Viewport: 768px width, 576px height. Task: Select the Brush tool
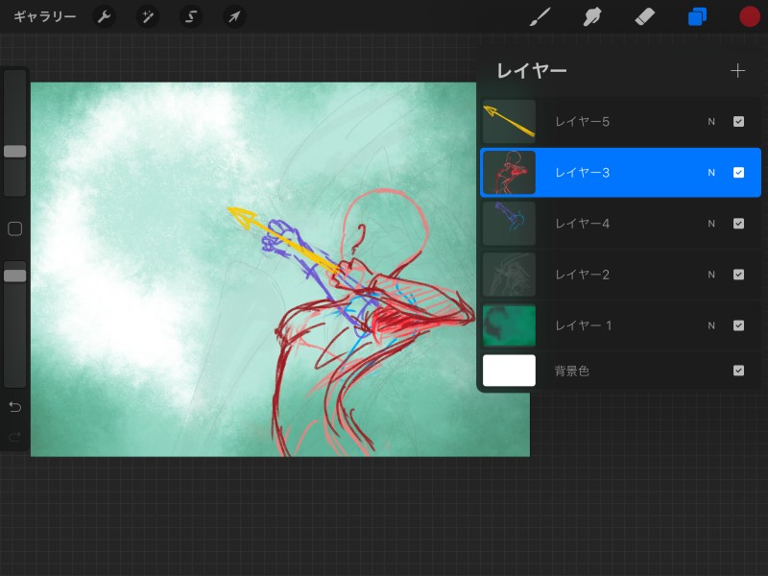click(x=540, y=17)
